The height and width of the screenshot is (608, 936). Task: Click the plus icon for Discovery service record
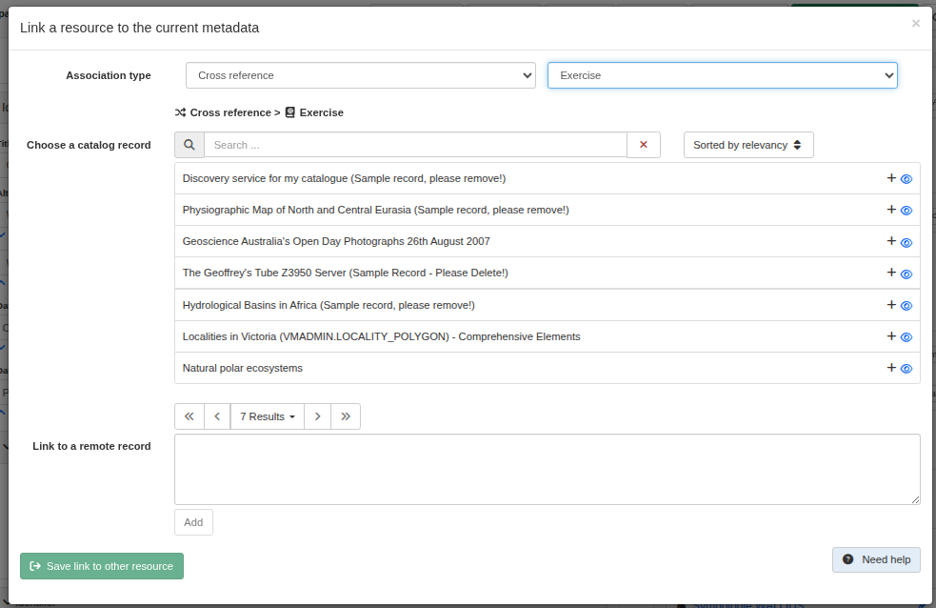click(891, 178)
